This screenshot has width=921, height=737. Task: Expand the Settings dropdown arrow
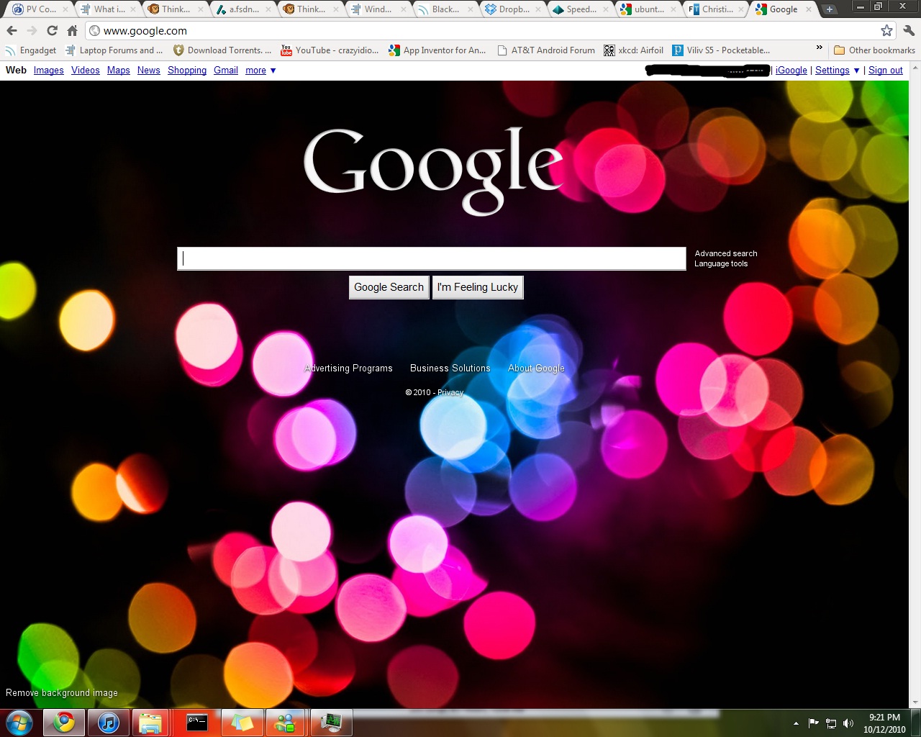856,71
